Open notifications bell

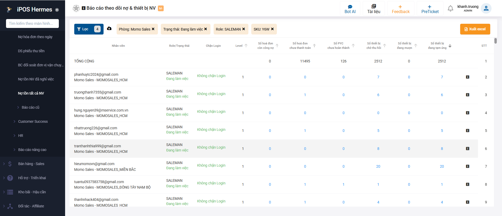(450, 9)
